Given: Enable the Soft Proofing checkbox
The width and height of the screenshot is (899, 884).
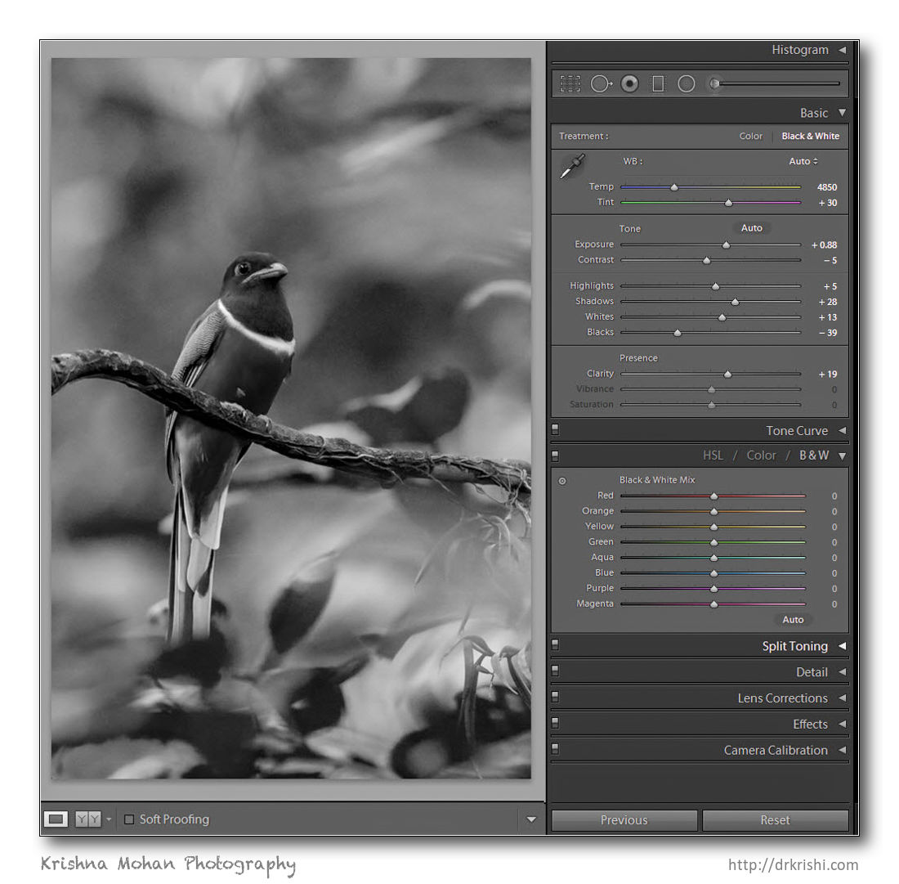Looking at the screenshot, I should click(129, 819).
